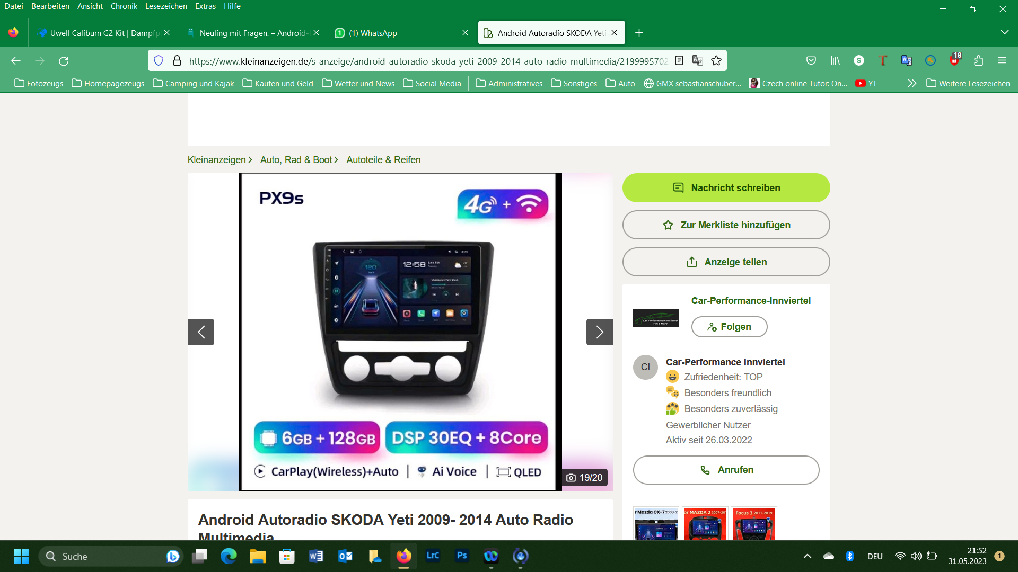Save page to Pocket icon
This screenshot has width=1018, height=572.
[811, 61]
